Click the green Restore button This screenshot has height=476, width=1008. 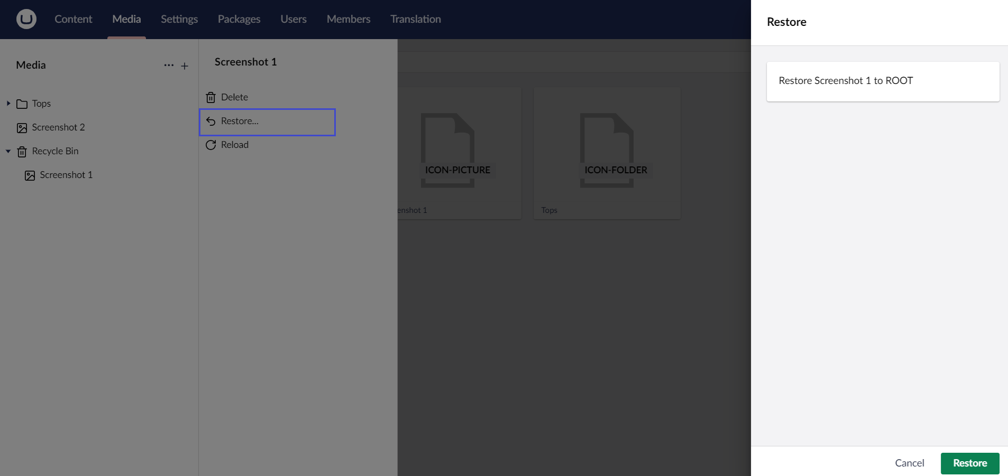tap(970, 463)
